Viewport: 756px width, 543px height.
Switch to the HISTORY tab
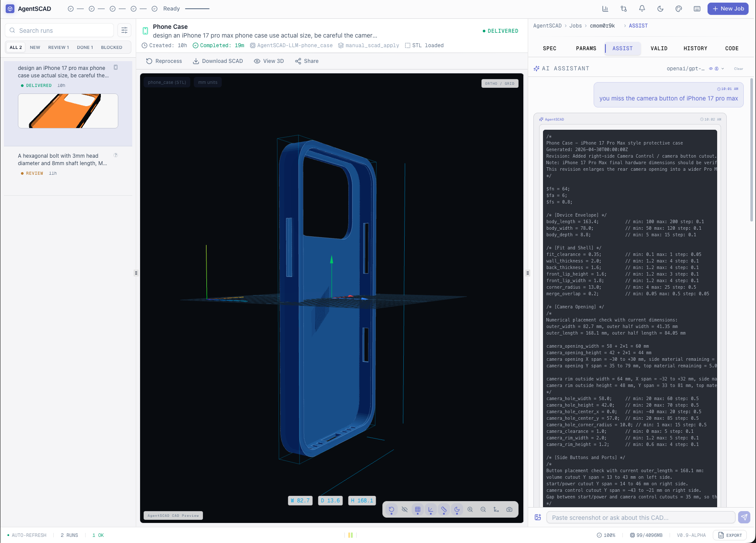click(x=695, y=48)
